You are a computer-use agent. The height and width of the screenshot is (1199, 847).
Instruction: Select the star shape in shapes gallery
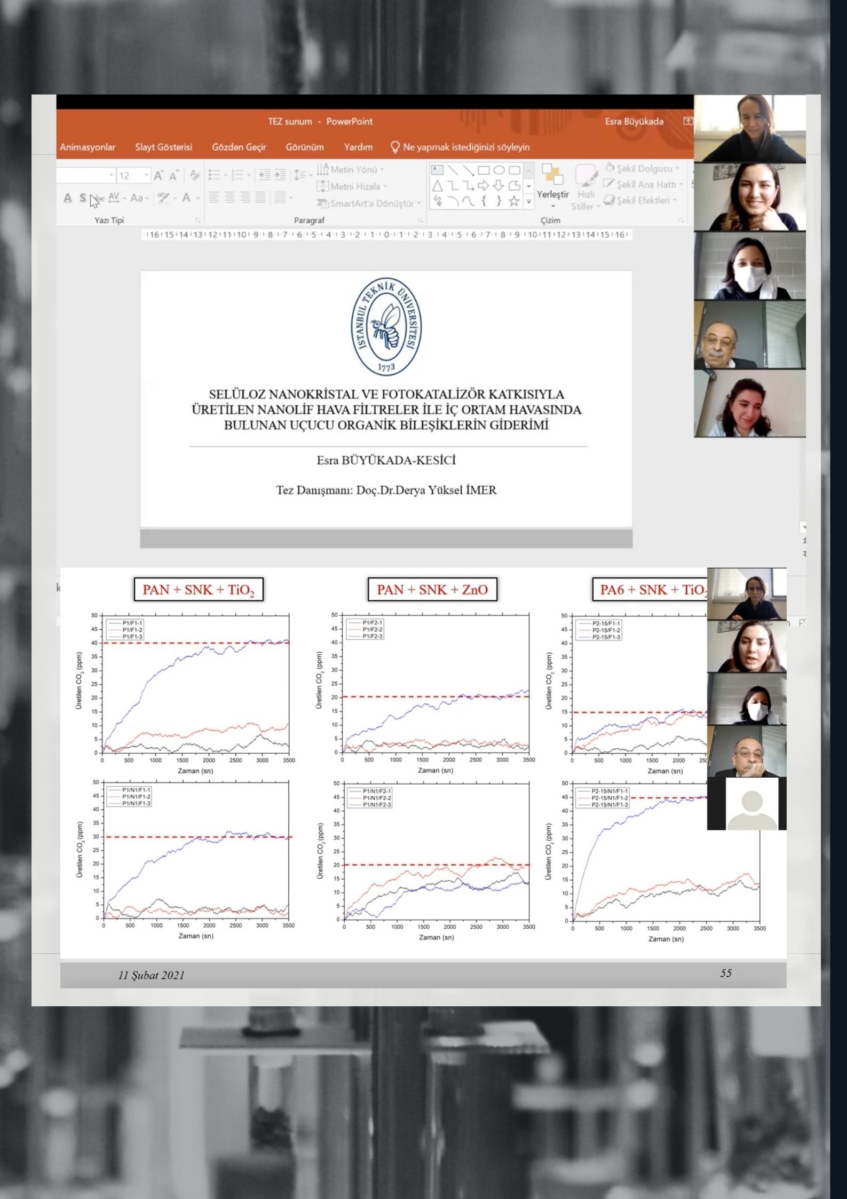click(x=513, y=201)
